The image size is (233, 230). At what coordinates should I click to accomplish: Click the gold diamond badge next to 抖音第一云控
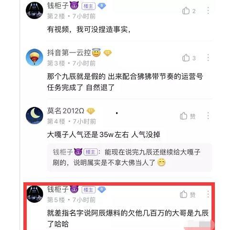tap(107, 53)
